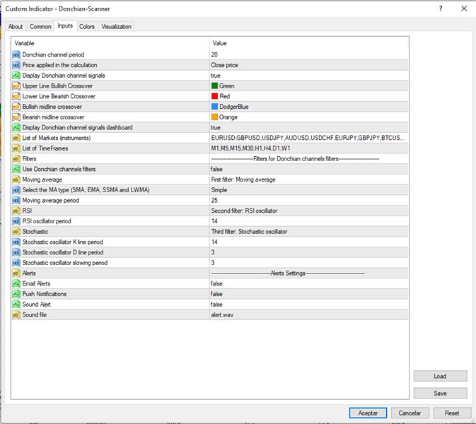
Task: Open the Red color dropdown for bearish crossover
Action: 309,96
